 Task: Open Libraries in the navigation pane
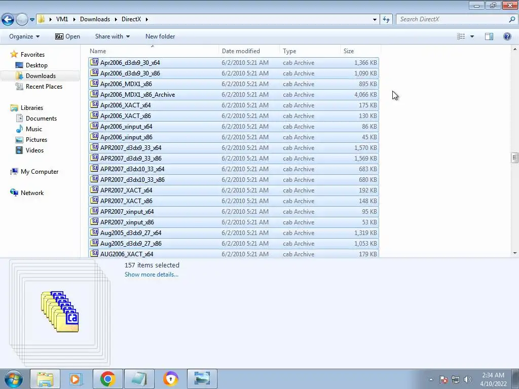(x=32, y=108)
